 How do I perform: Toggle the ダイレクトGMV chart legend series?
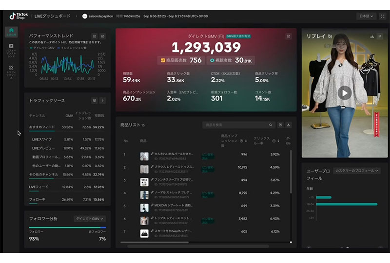44,48
